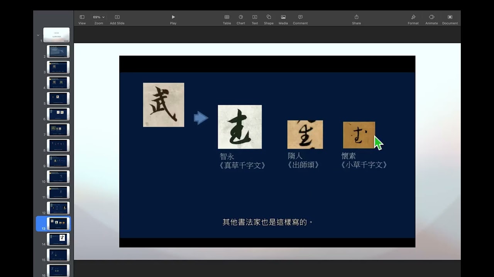494x277 pixels.
Task: Open the Media menu
Action: (283, 20)
